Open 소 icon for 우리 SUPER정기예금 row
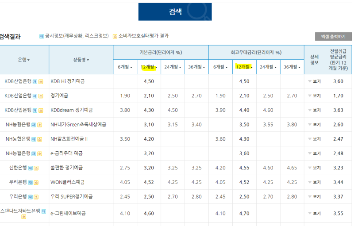This screenshot has height=226, width=354. click(36, 197)
